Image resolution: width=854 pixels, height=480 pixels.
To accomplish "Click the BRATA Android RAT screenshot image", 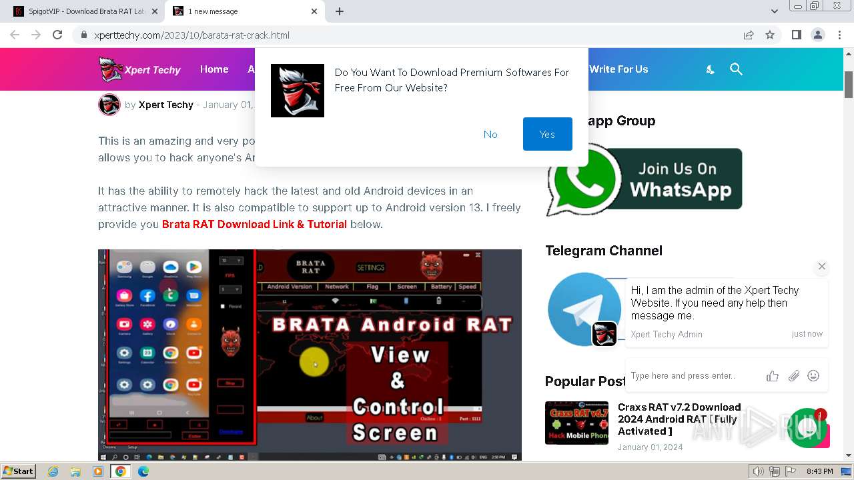I will point(310,355).
